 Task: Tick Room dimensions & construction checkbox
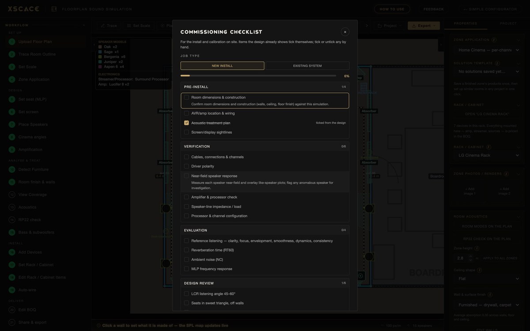tap(186, 97)
